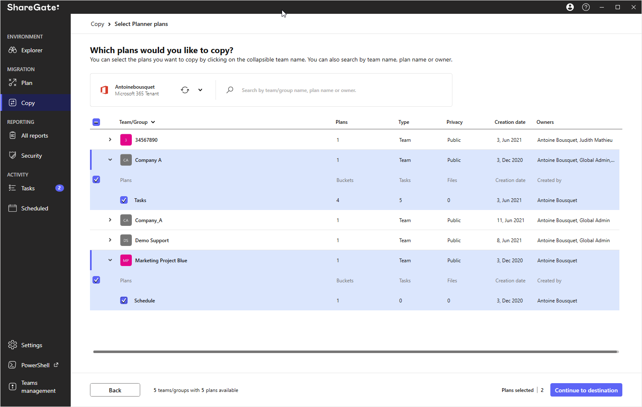
Task: Uncheck the Tasks plan checkbox
Action: [x=124, y=200]
